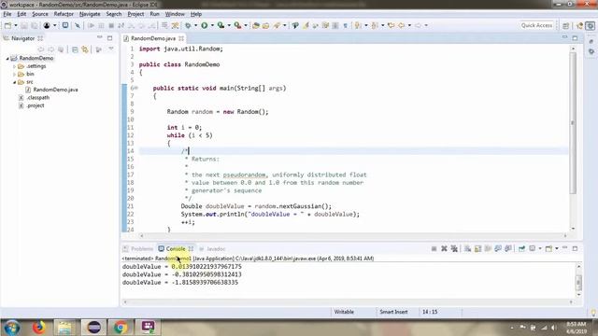Click the Last Edit Location arrow icon
This screenshot has height=336, width=598.
(x=391, y=25)
